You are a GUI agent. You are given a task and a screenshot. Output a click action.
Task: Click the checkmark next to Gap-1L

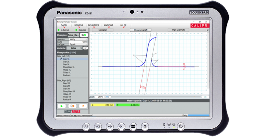click(61, 59)
